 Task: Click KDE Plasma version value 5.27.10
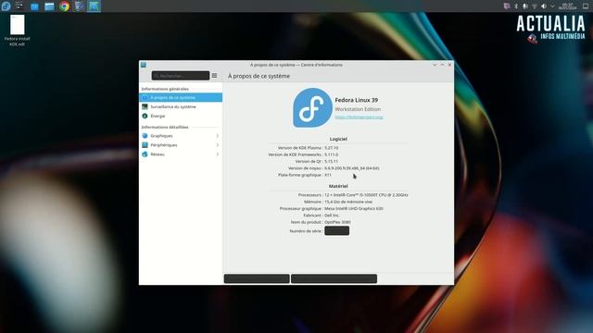coord(332,148)
